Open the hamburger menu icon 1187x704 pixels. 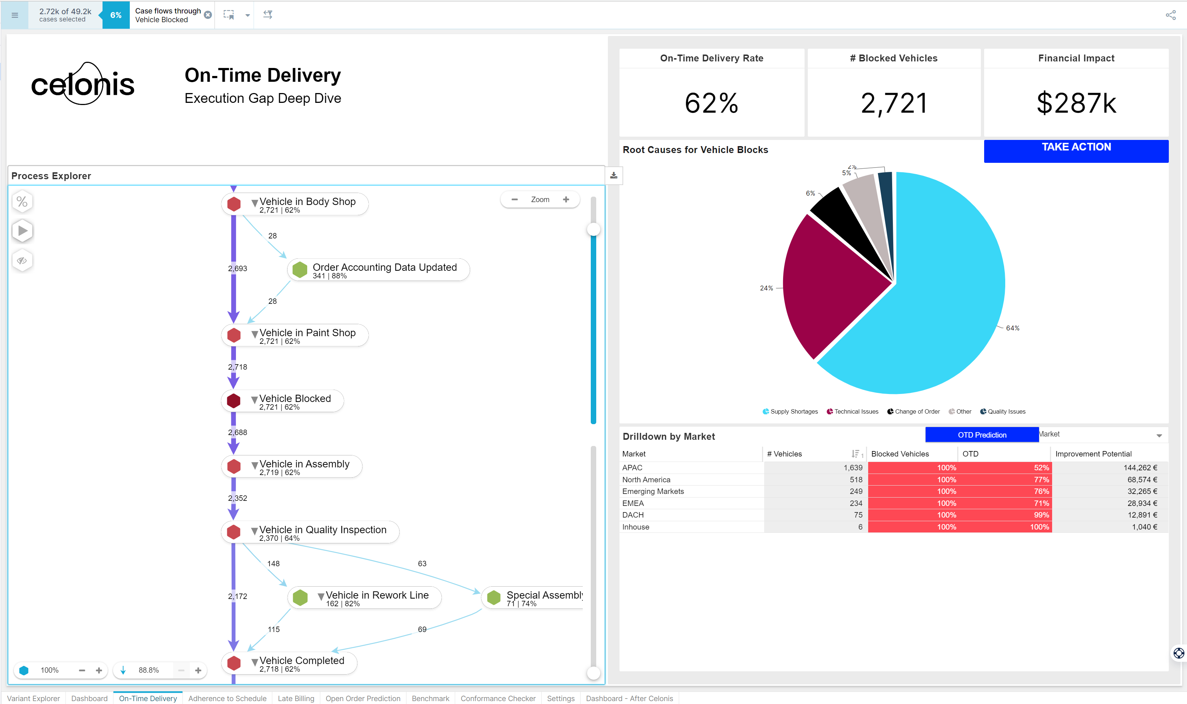point(15,15)
